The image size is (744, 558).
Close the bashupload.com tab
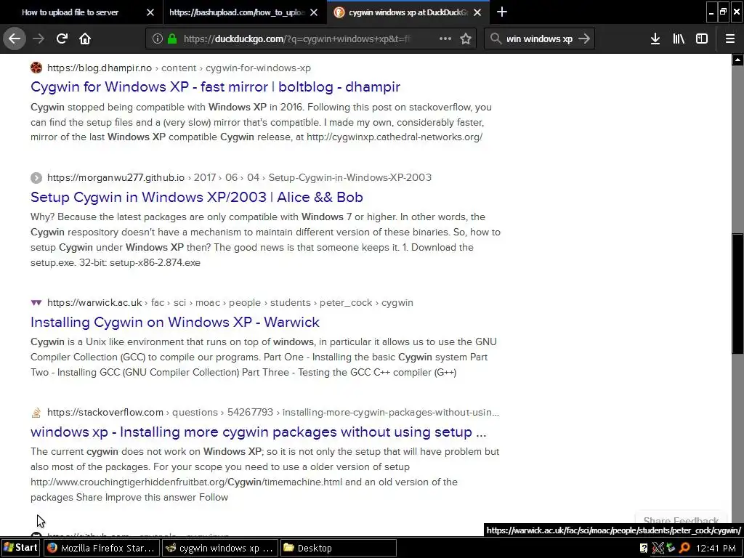314,12
